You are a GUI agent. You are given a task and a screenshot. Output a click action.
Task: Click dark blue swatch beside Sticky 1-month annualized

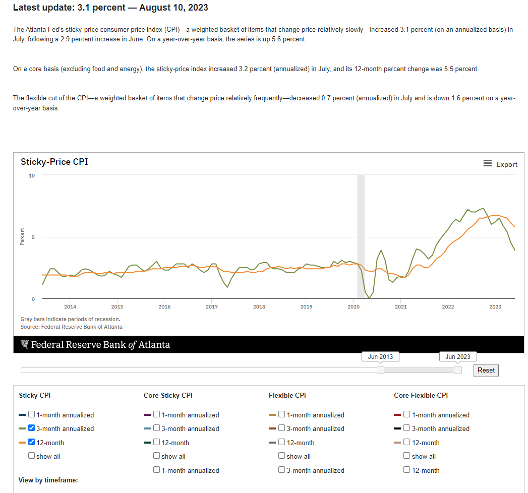tap(22, 415)
